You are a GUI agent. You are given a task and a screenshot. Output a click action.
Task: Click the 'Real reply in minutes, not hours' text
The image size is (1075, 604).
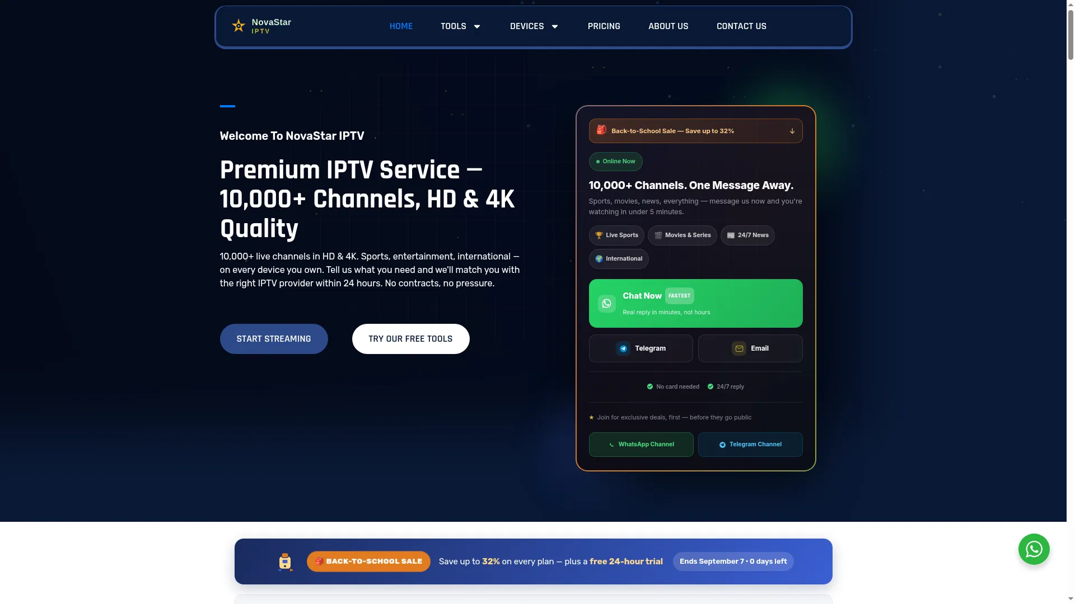click(666, 313)
